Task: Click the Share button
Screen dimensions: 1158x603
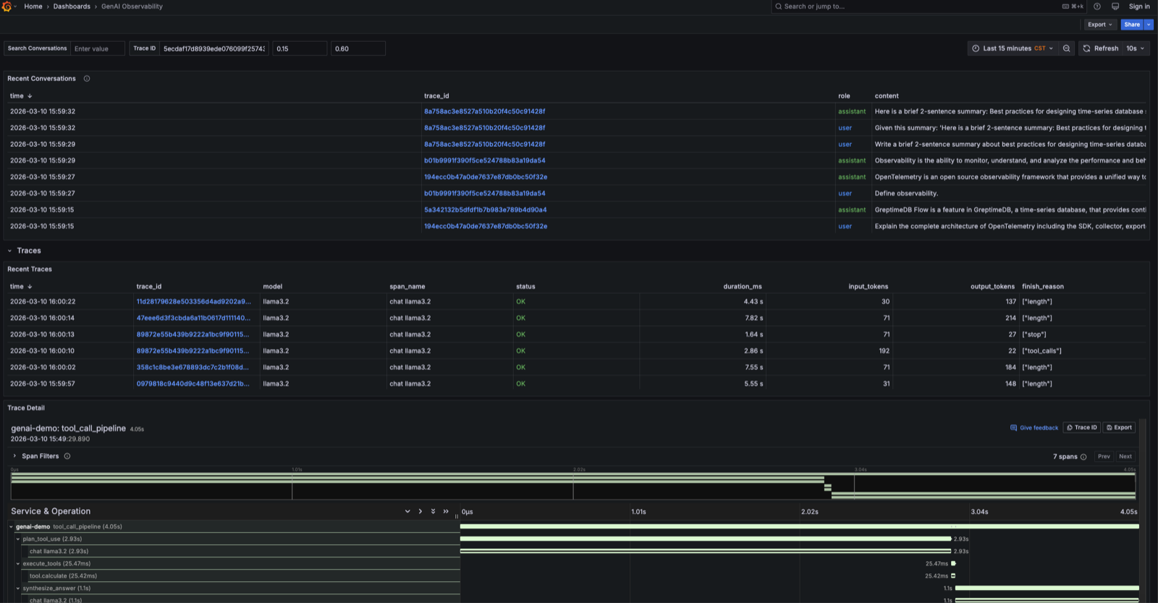Action: pyautogui.click(x=1131, y=25)
